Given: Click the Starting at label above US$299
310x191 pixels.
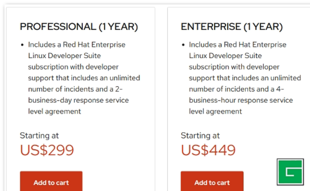Looking at the screenshot, I should [x=39, y=135].
